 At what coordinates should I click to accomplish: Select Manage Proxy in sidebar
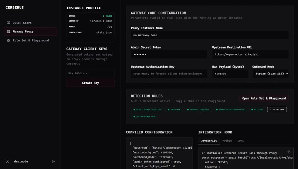click(x=30, y=32)
